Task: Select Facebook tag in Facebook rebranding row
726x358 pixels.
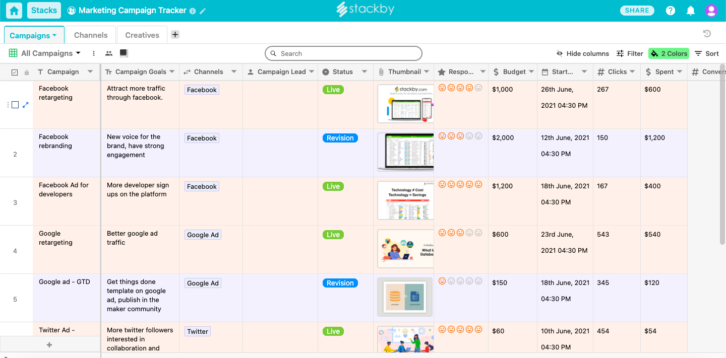Action: (202, 138)
